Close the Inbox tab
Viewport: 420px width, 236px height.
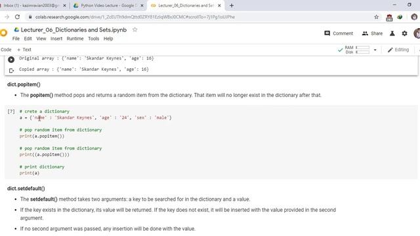pyautogui.click(x=64, y=5)
